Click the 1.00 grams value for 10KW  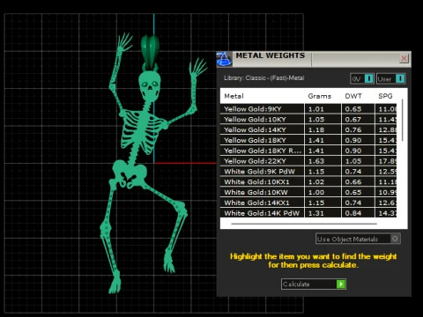[x=316, y=192]
